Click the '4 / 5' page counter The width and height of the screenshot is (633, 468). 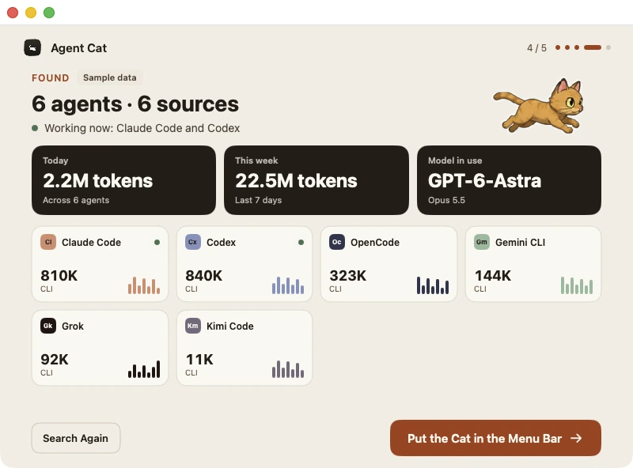(x=537, y=48)
